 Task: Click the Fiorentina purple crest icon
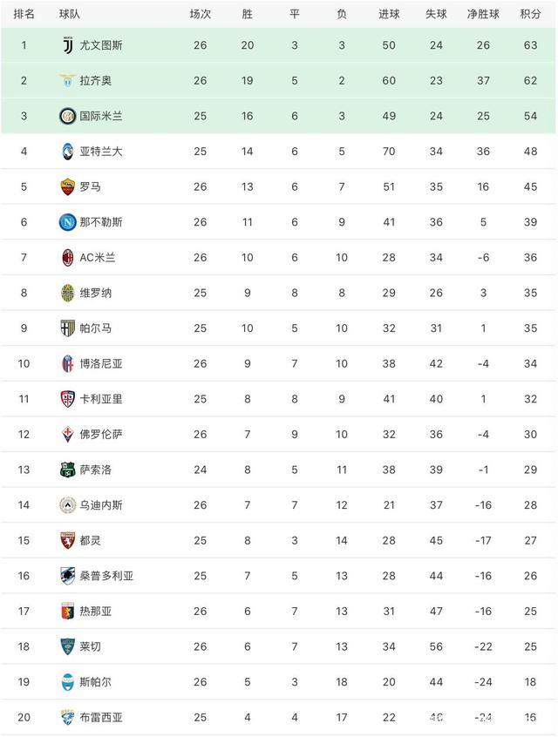[x=67, y=434]
